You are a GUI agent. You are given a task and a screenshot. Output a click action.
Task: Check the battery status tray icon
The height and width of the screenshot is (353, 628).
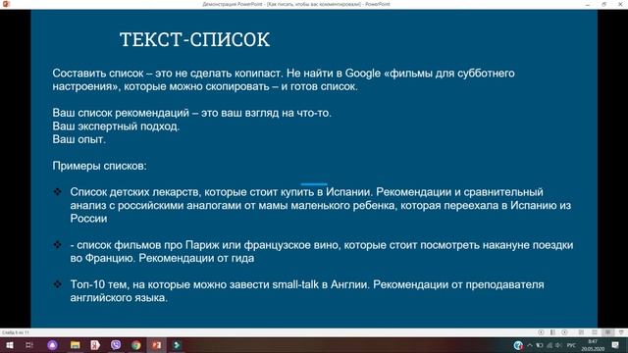coord(540,345)
